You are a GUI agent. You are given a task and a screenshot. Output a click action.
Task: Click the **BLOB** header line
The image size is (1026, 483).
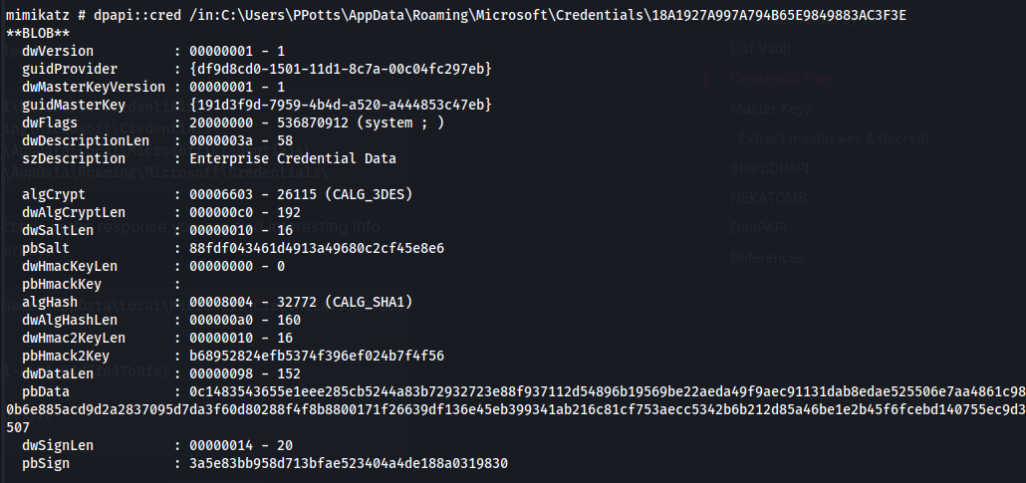(x=38, y=34)
